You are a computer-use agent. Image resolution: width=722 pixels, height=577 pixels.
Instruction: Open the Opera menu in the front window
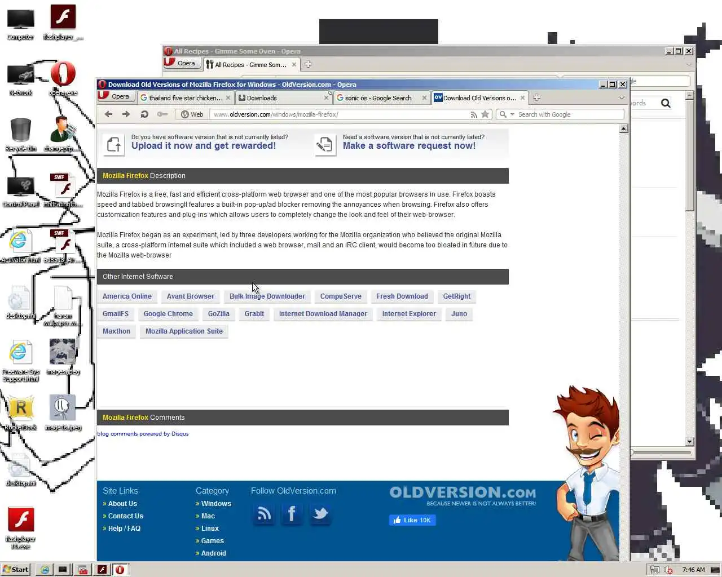[x=115, y=96]
